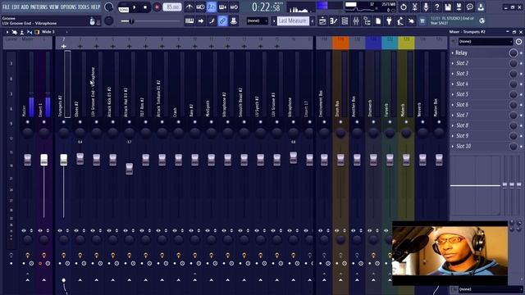Toggle the highlighted multilink to controllers icon
The height and width of the screenshot is (295, 525).
click(x=222, y=20)
